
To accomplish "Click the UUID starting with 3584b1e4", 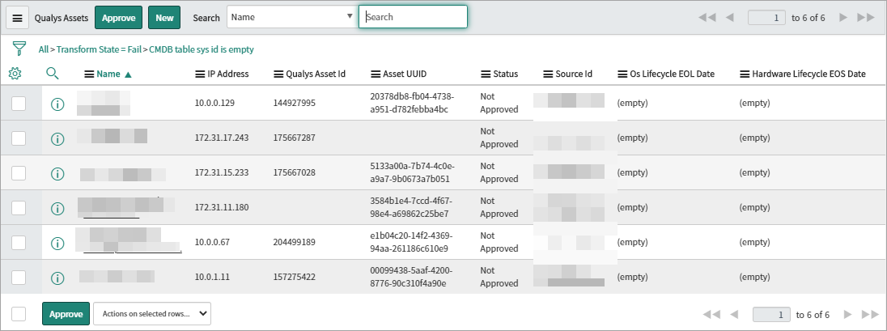I will coord(411,208).
